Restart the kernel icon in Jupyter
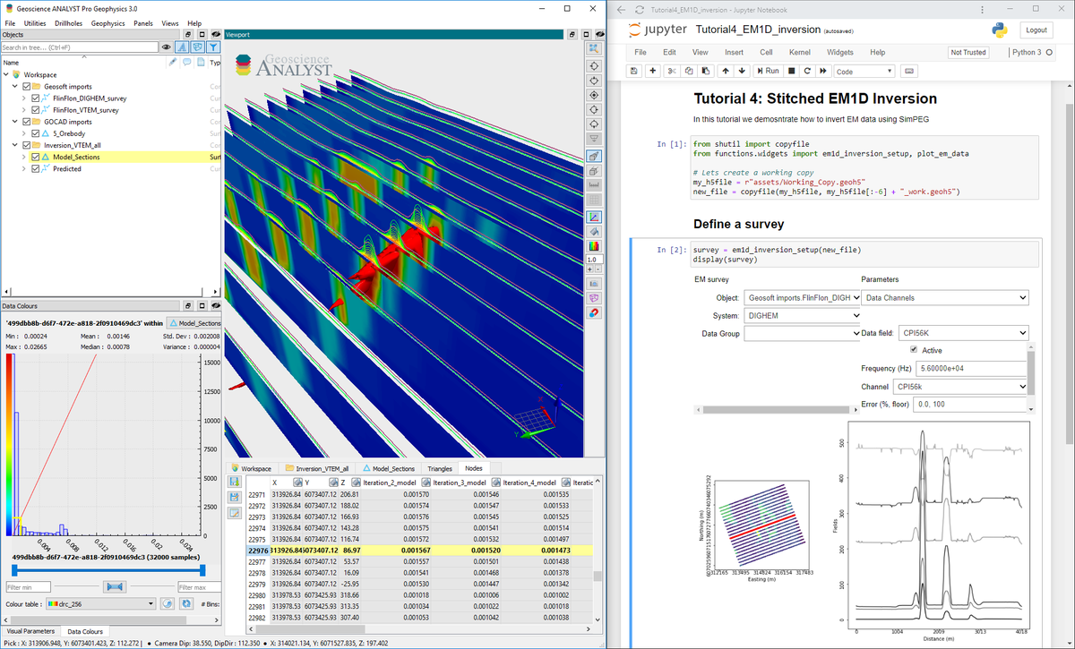The height and width of the screenshot is (649, 1075). tap(807, 71)
